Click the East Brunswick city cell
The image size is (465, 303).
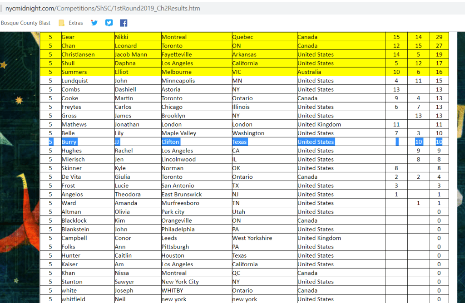point(182,194)
